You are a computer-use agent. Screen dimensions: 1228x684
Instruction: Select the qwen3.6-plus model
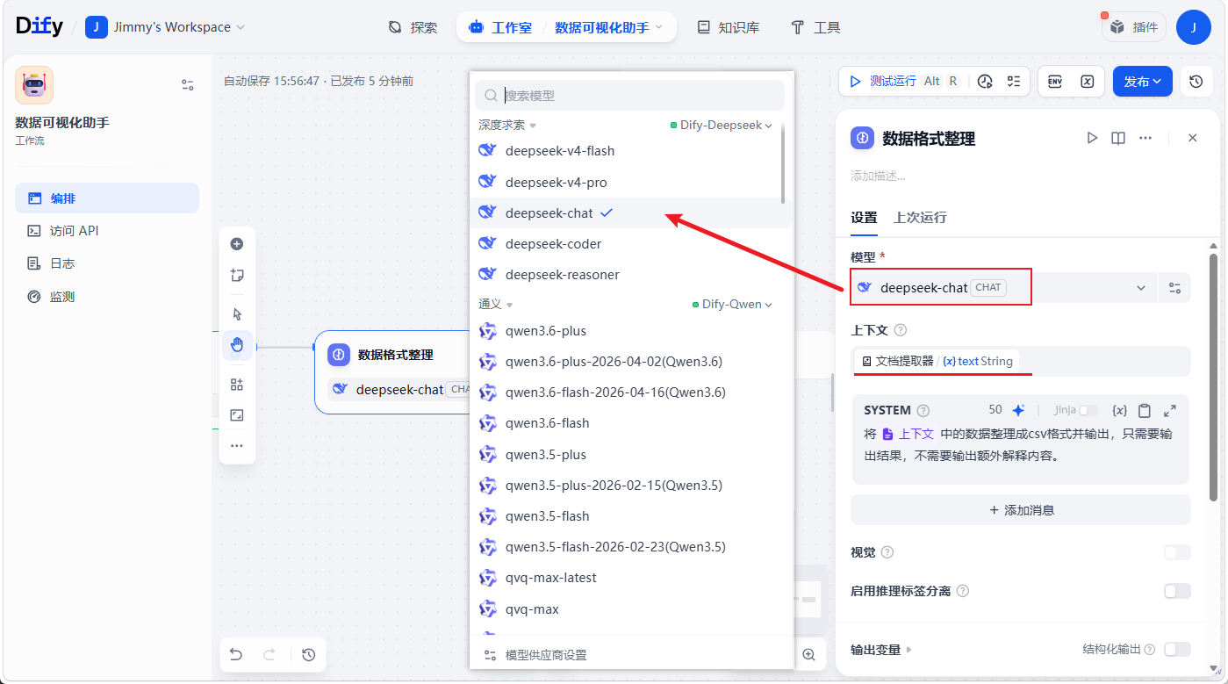tap(631, 331)
